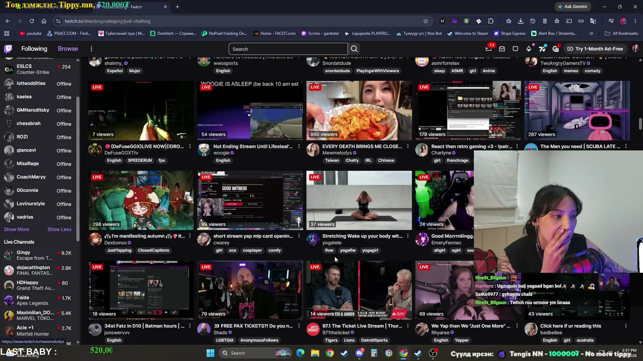This screenshot has width=643, height=361.
Task: Open Calculator from the taskbar
Action: 374,353
